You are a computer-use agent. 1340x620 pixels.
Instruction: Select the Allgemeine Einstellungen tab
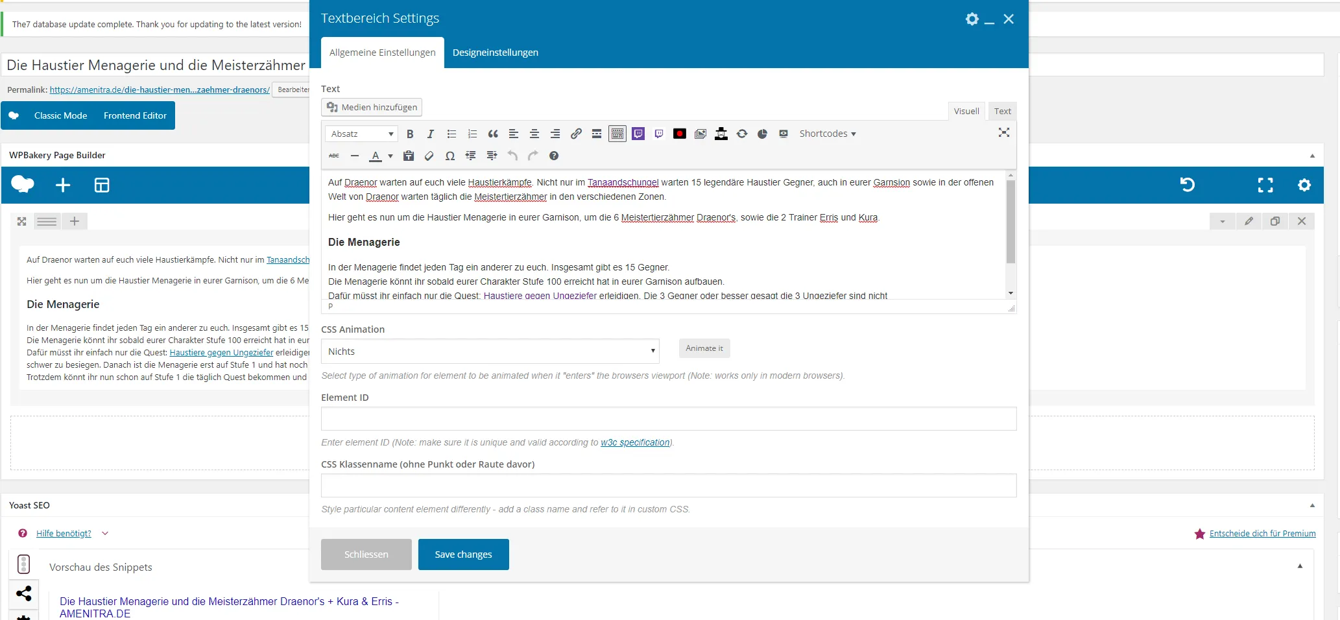coord(383,53)
